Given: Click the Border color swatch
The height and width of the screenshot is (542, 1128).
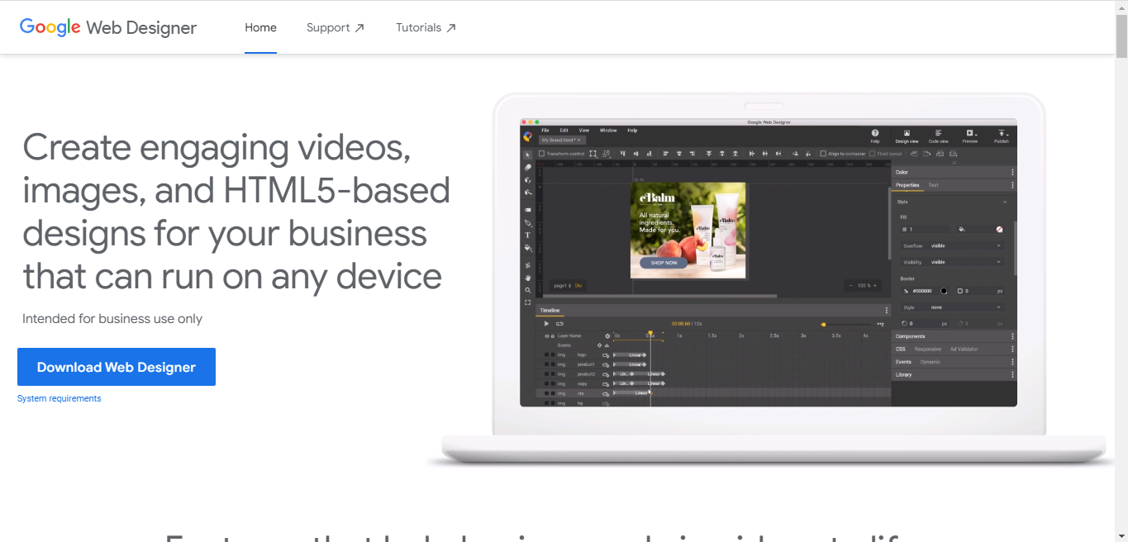Looking at the screenshot, I should point(944,291).
